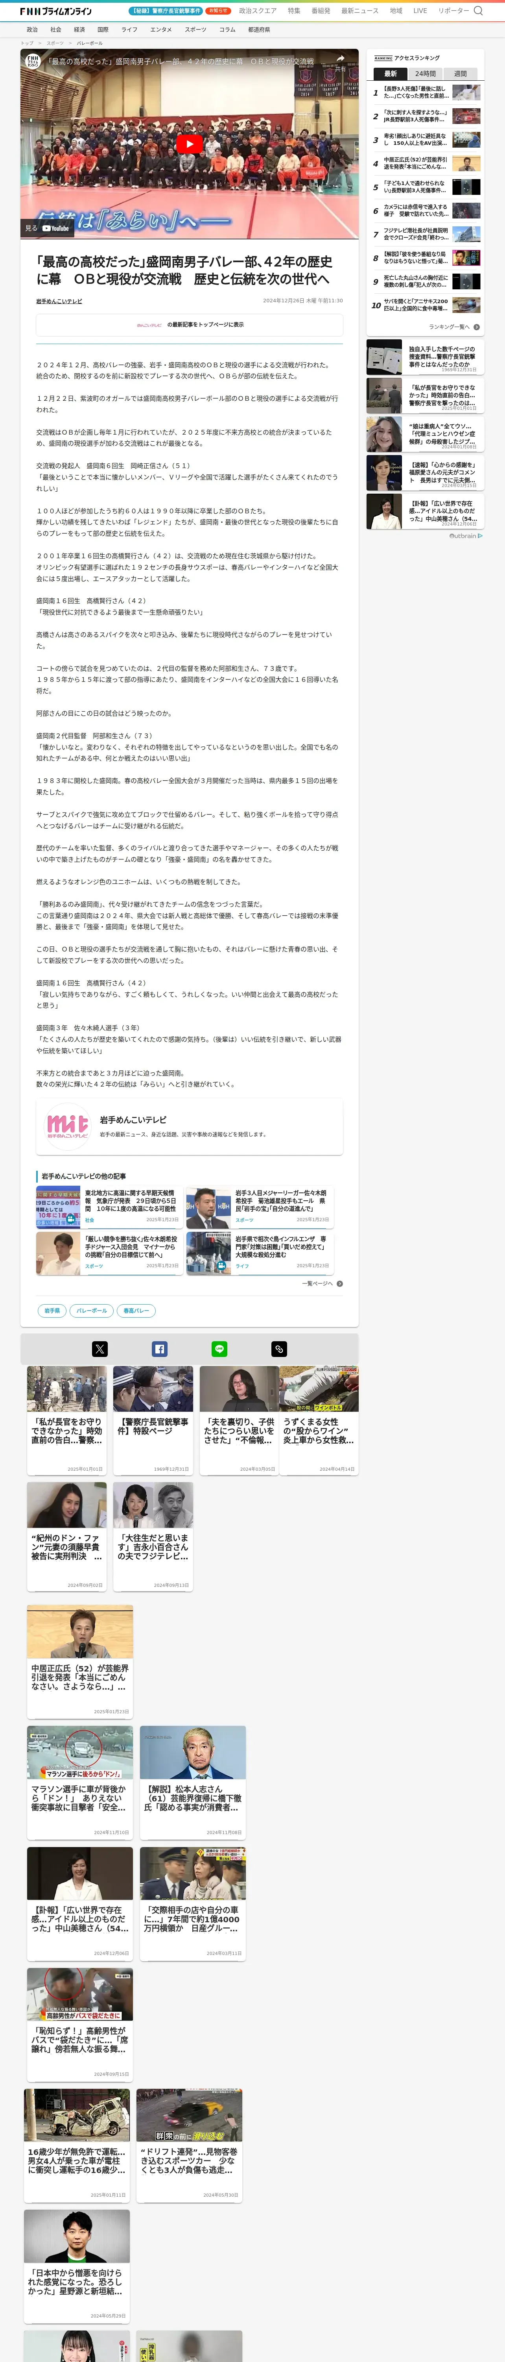Play the YouTube video
Image resolution: width=505 pixels, height=2362 pixels.
tap(190, 144)
